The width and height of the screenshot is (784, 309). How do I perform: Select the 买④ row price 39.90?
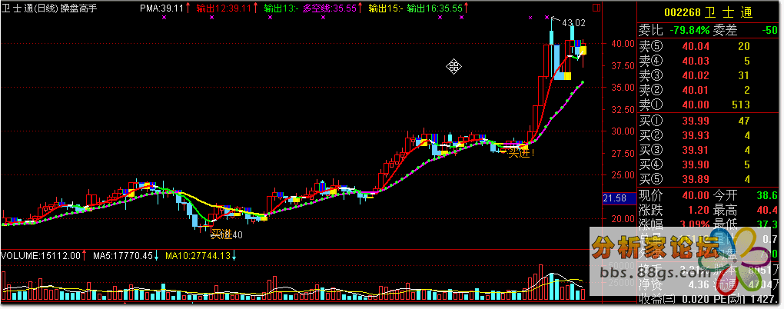(x=696, y=164)
